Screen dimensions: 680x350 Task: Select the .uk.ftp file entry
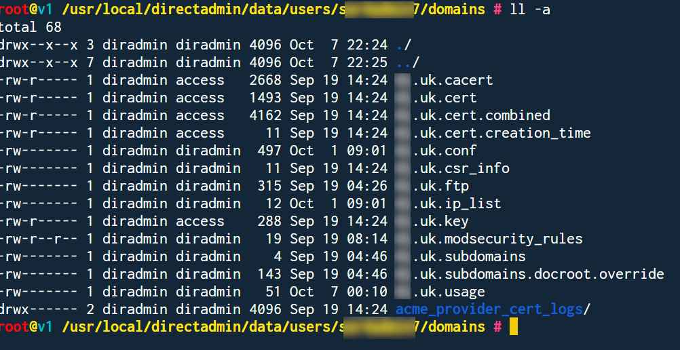pos(440,186)
